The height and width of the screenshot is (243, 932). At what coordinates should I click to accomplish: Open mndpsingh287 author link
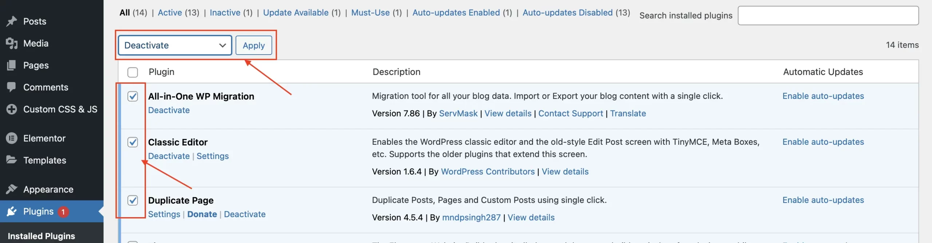click(471, 218)
